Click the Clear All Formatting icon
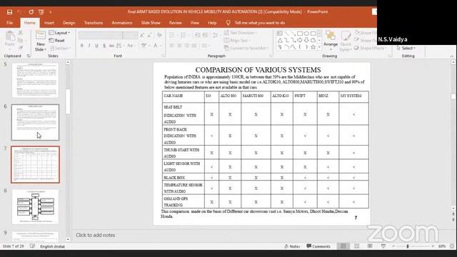The image size is (457, 257). point(159,35)
